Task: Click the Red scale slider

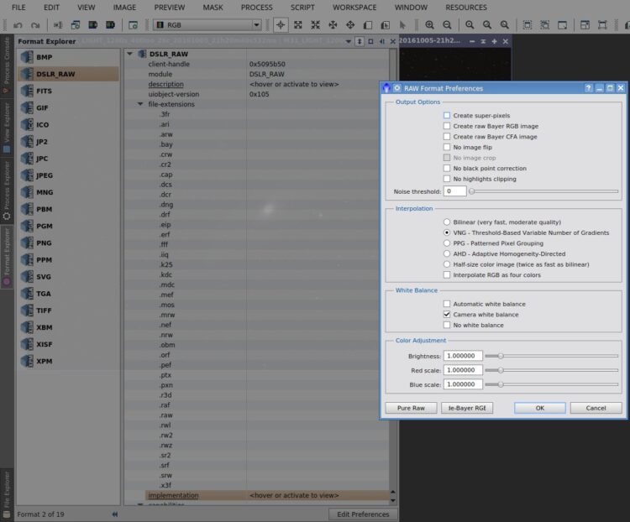Action: tap(551, 370)
